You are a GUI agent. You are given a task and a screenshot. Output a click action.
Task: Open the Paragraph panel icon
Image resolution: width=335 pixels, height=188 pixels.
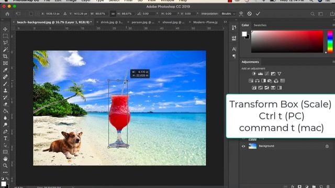[x=234, y=56]
